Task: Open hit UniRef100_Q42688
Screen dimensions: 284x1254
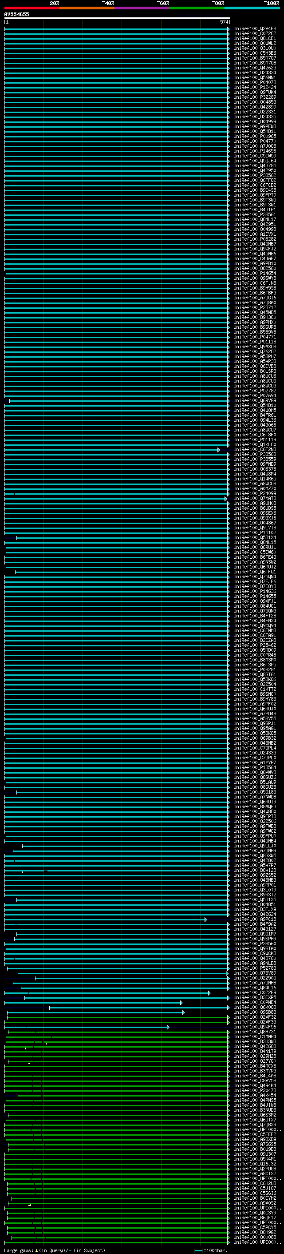Action: click(255, 1047)
